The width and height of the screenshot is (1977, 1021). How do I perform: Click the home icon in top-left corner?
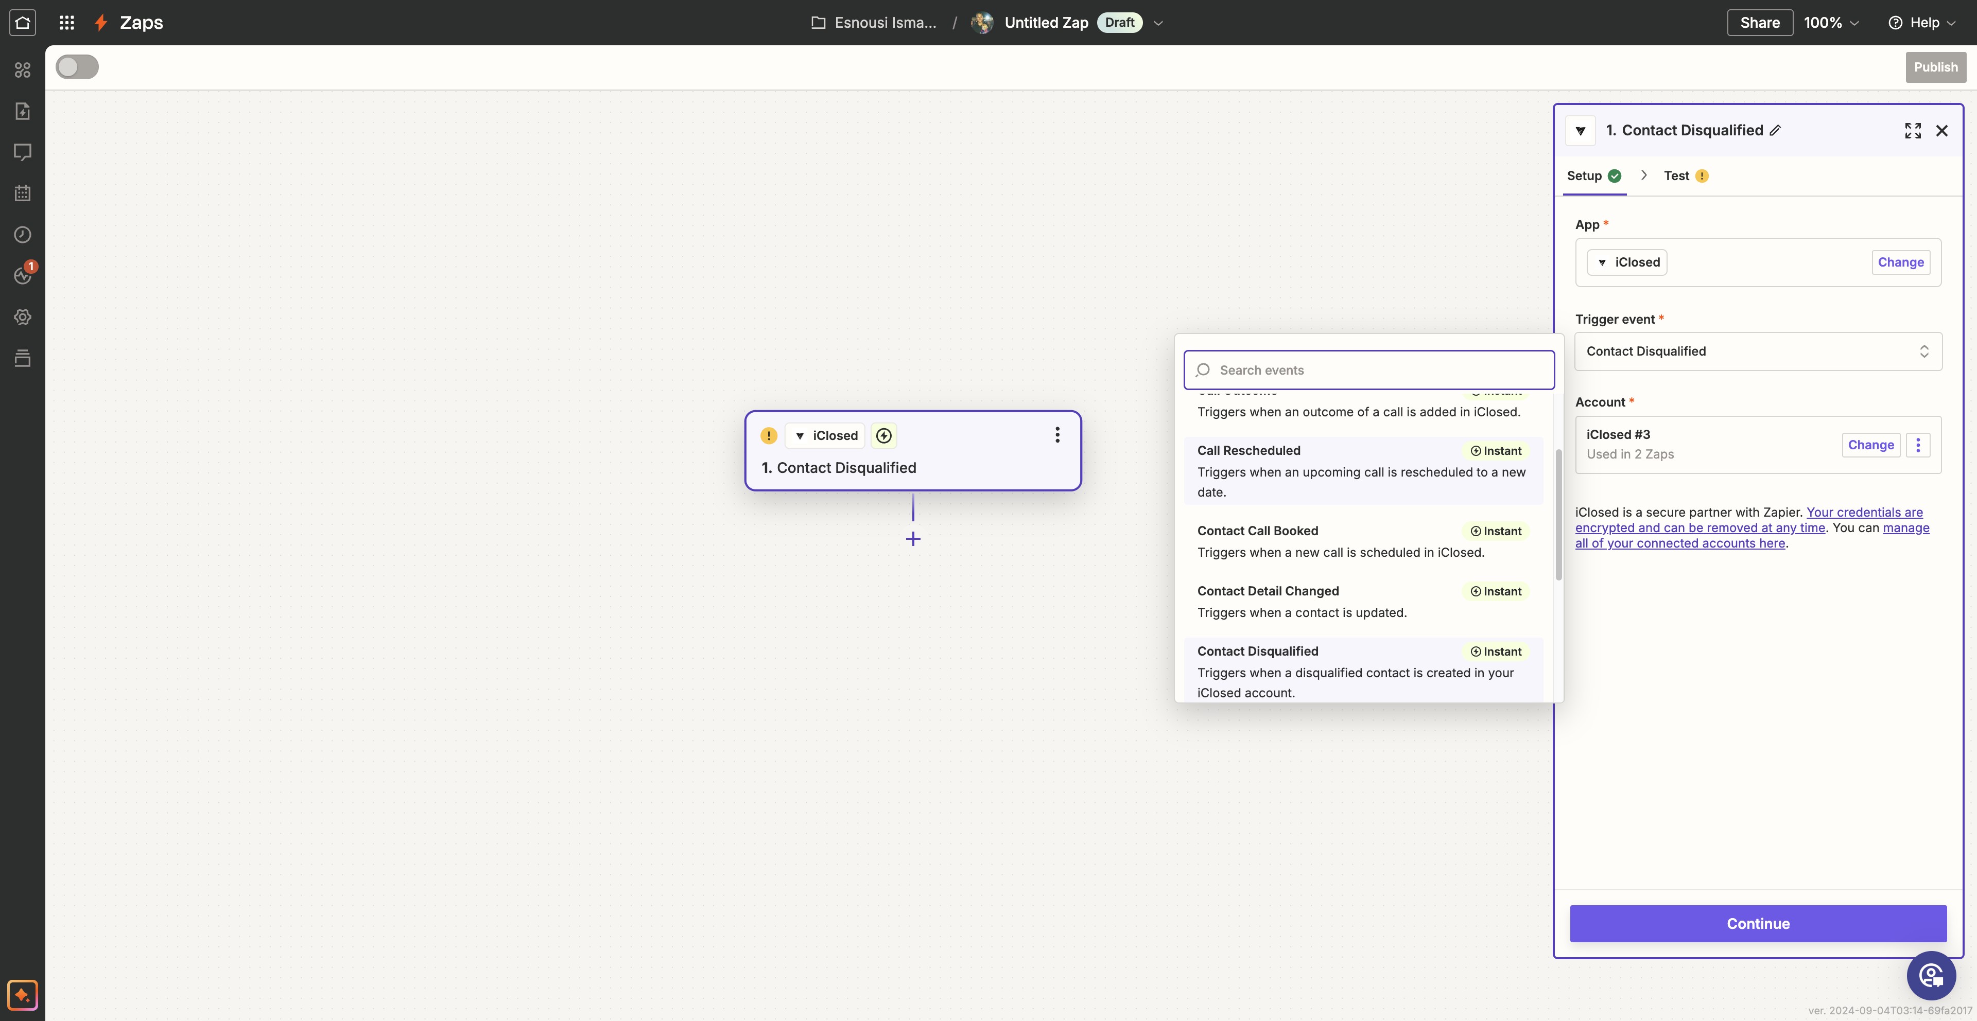coord(22,22)
